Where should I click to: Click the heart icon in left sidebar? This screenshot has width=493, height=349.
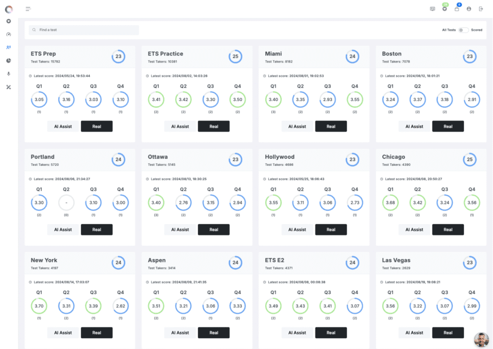coord(9,21)
